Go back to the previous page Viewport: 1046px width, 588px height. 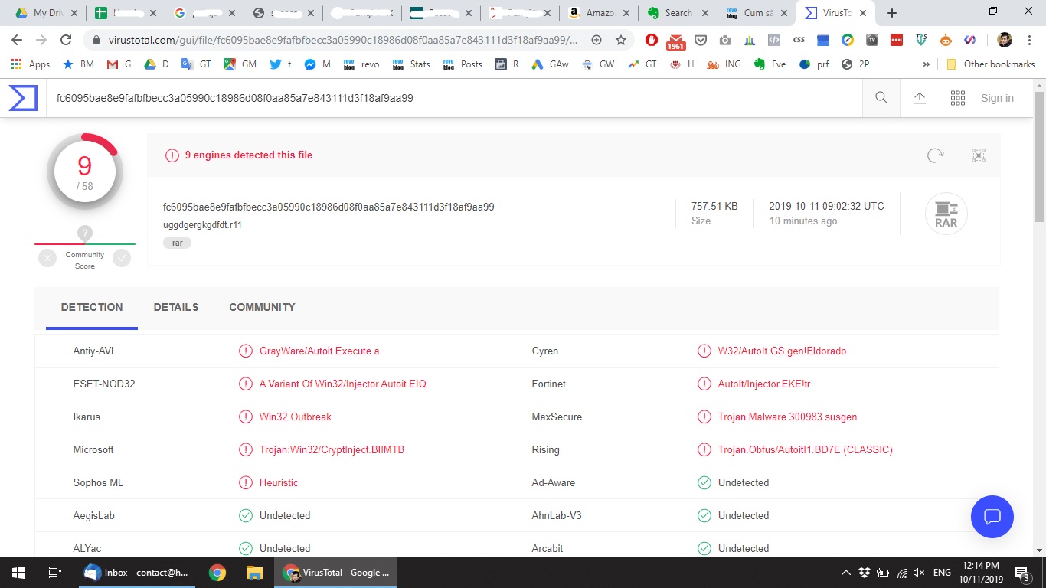pos(17,40)
